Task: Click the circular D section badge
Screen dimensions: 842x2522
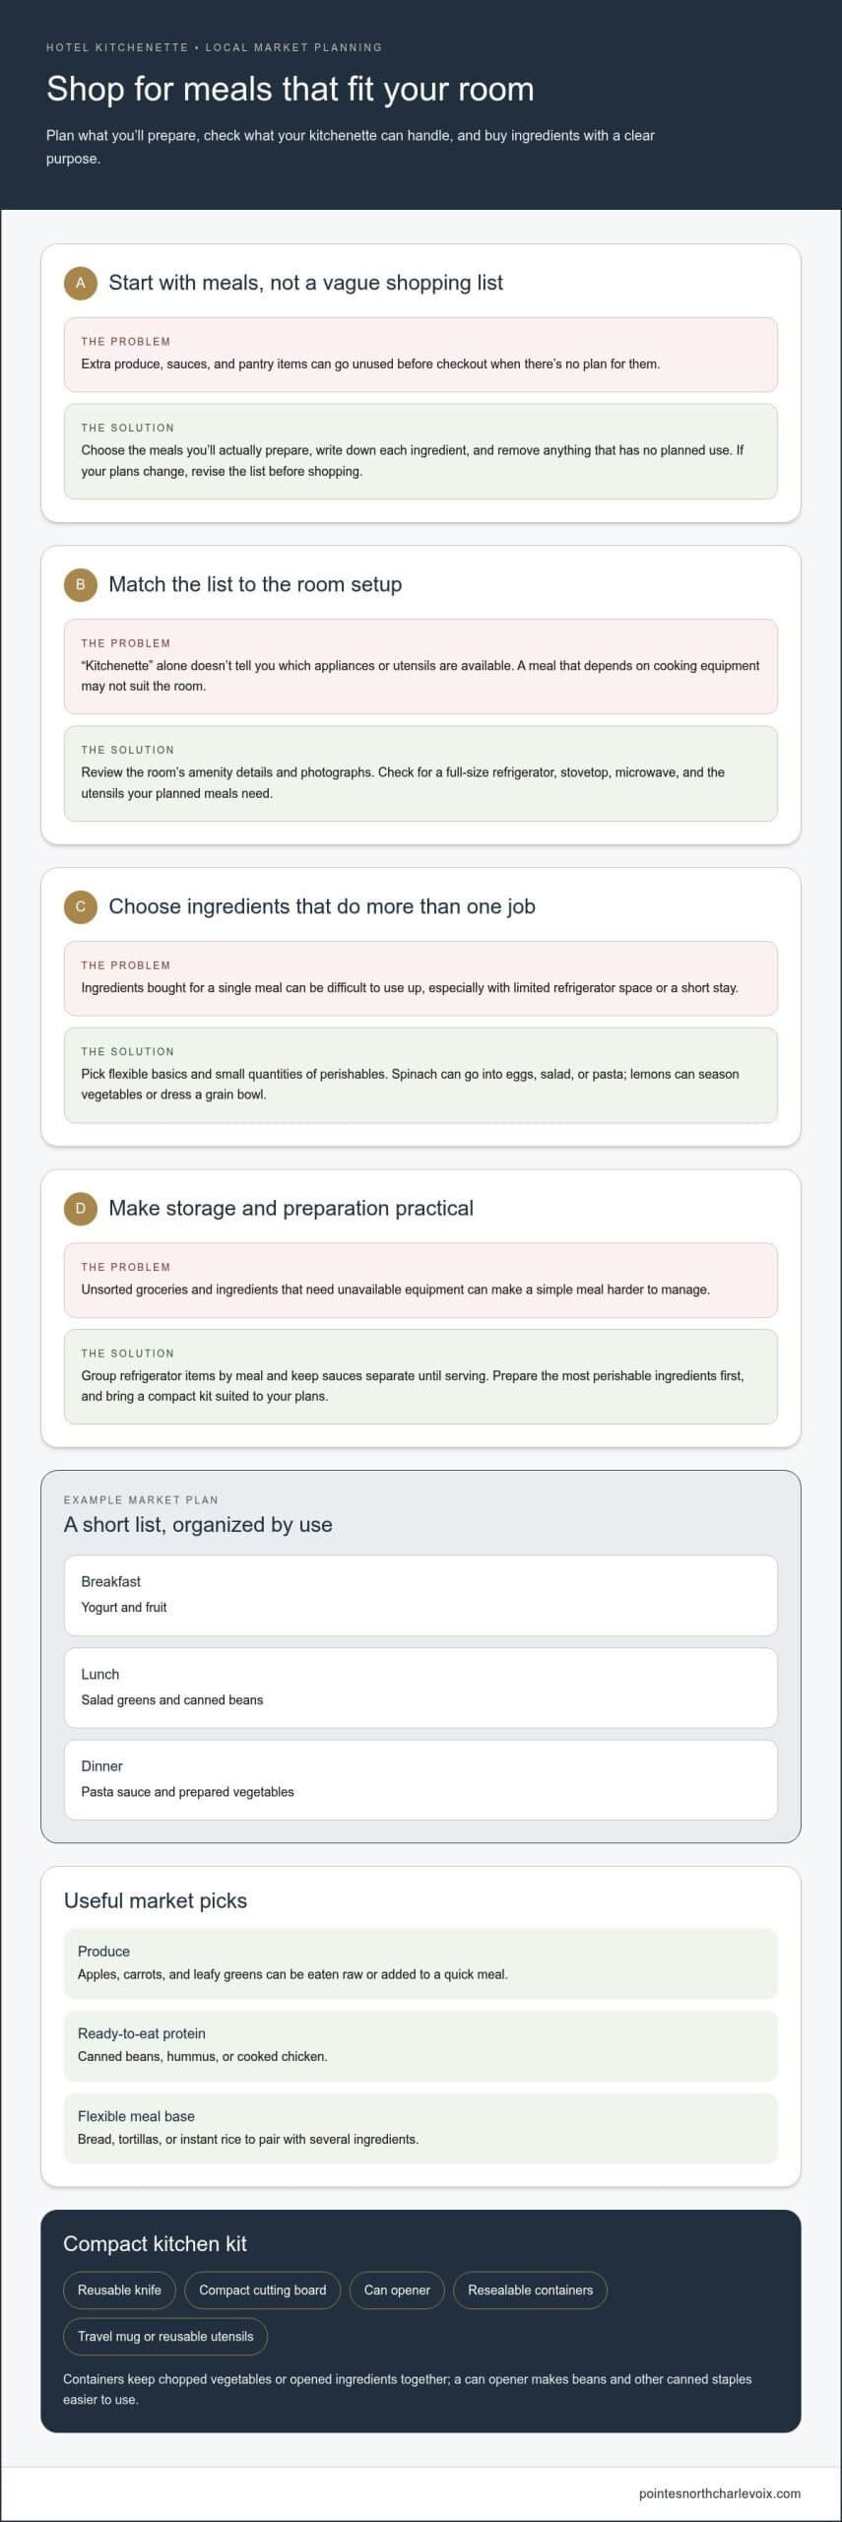Action: click(x=81, y=1208)
